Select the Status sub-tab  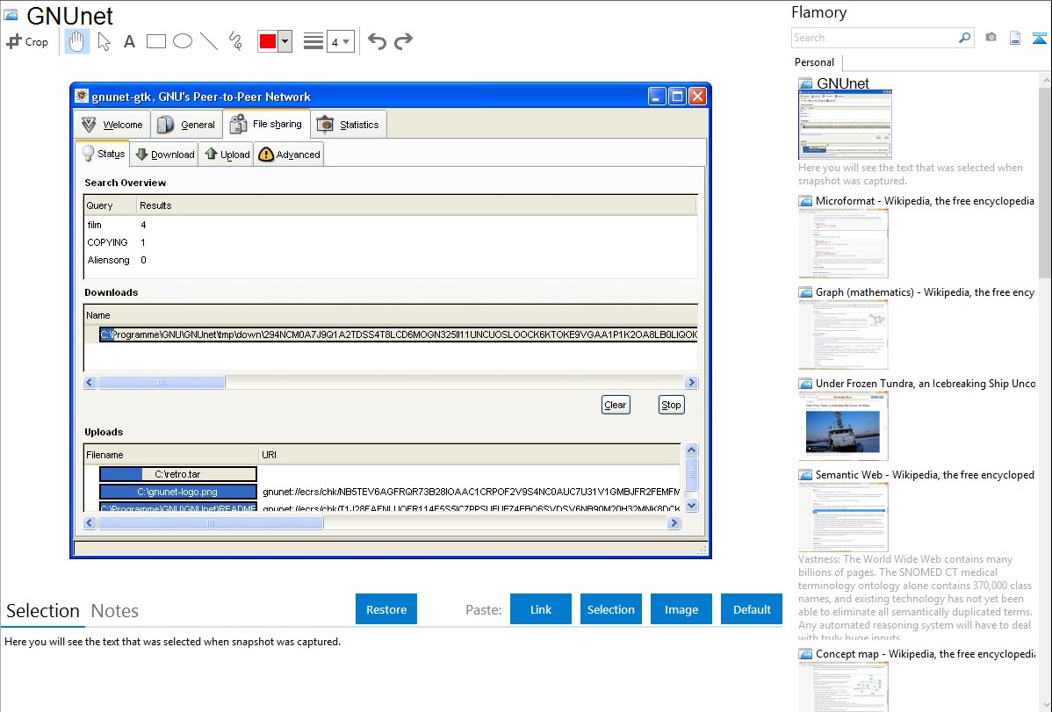[104, 154]
